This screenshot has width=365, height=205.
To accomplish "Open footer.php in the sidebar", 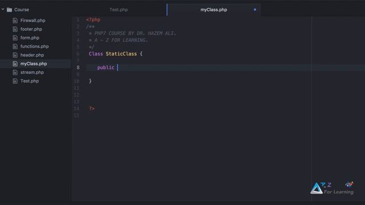I will (x=31, y=29).
